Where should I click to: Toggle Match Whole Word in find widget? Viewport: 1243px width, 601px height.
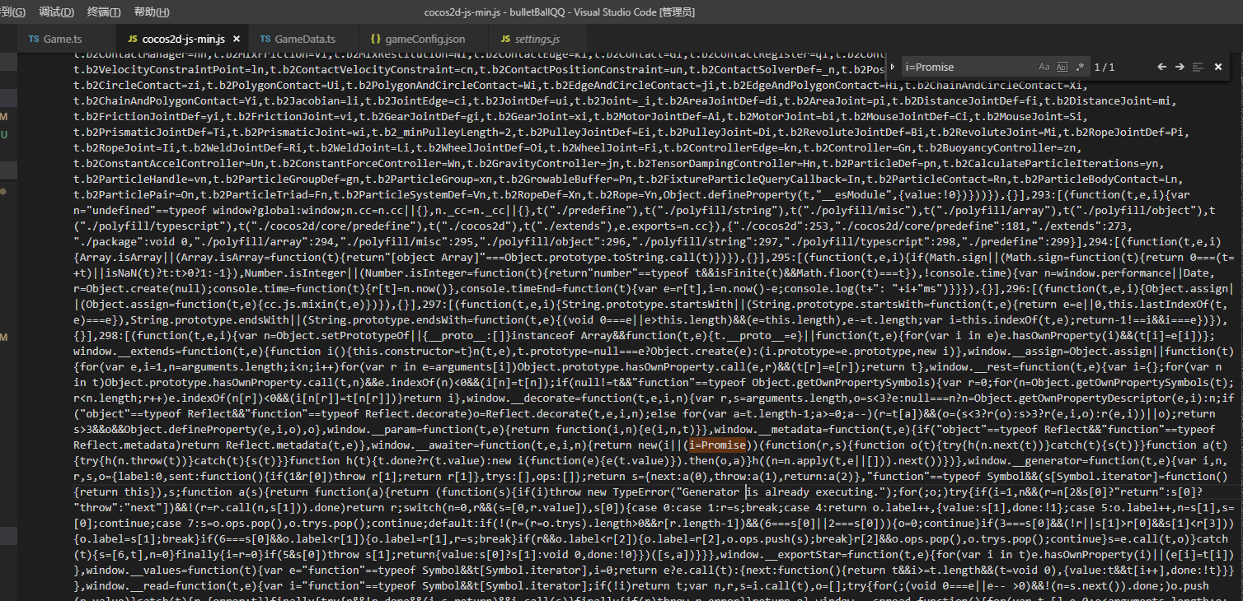[1062, 67]
